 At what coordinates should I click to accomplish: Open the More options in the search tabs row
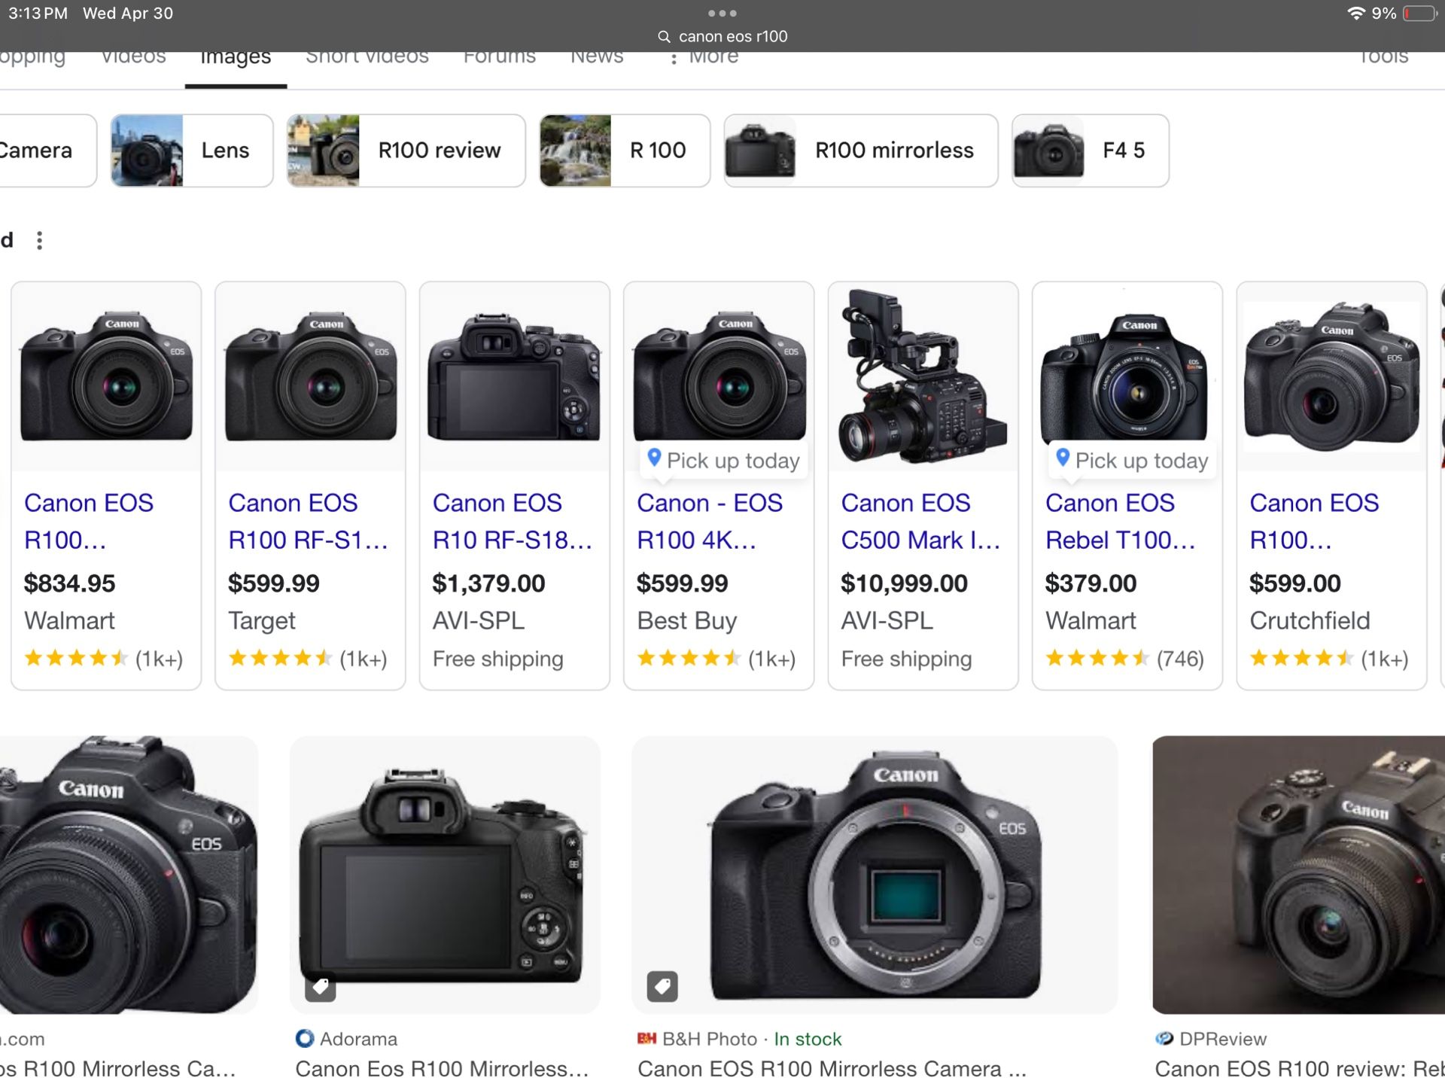tap(703, 55)
